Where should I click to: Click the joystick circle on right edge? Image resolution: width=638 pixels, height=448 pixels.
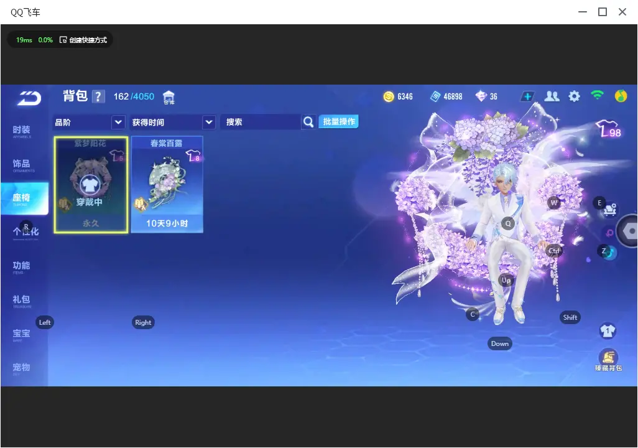coord(629,231)
